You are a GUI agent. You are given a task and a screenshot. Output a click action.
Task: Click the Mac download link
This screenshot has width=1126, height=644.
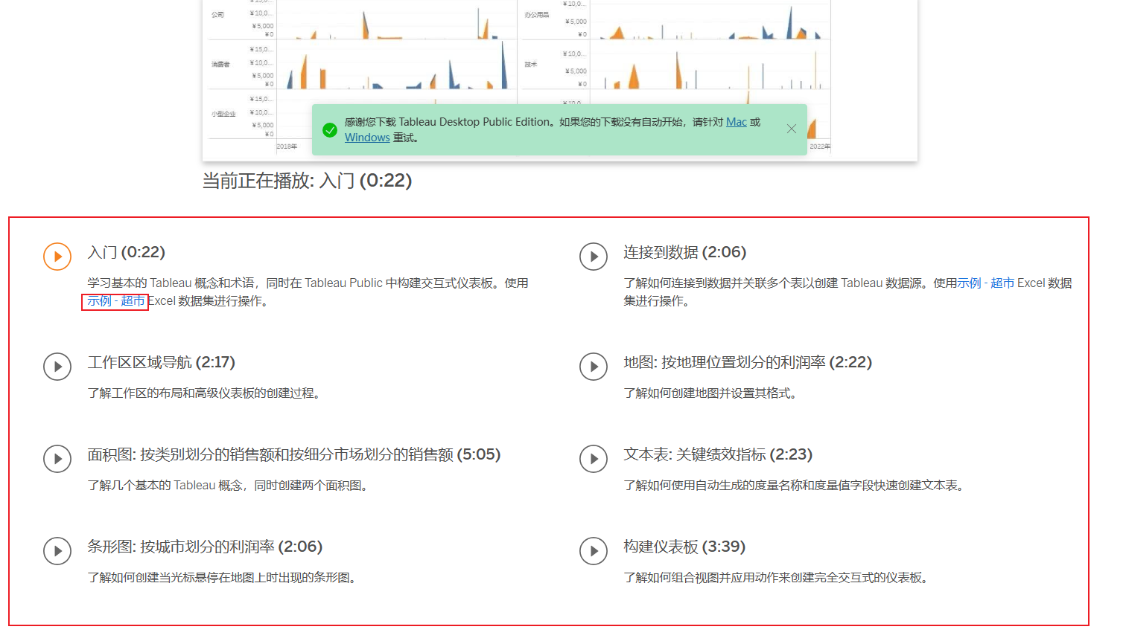pyautogui.click(x=737, y=122)
